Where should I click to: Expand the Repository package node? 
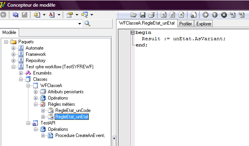coord(13,61)
